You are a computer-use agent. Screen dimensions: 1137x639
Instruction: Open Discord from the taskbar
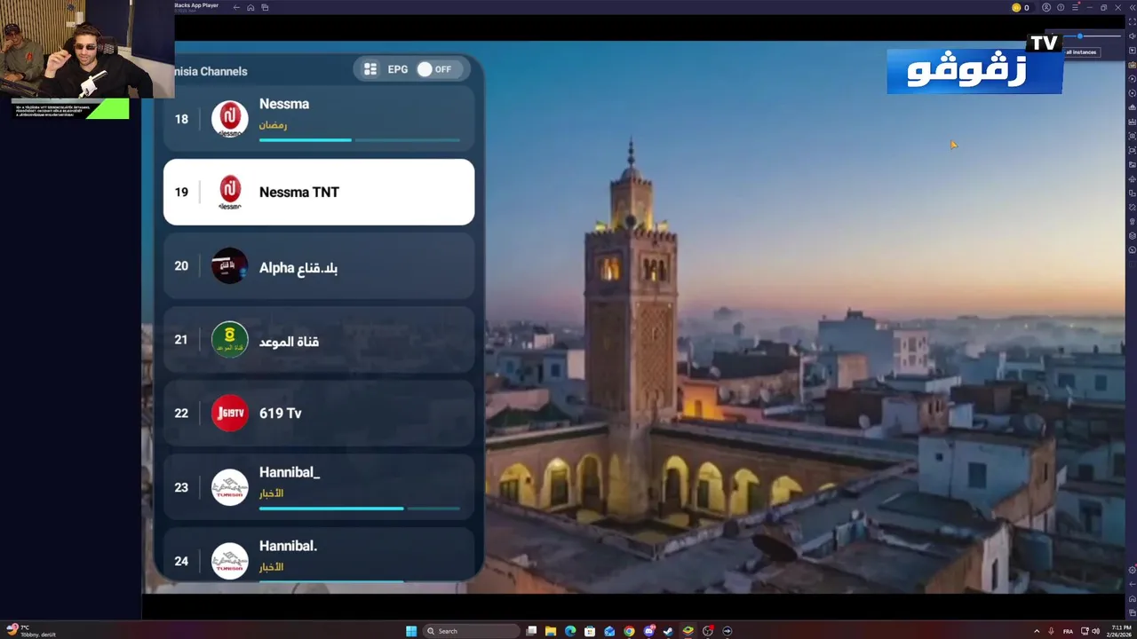click(x=648, y=631)
